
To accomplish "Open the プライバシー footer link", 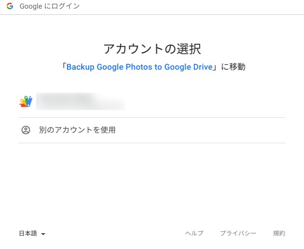I will (238, 234).
